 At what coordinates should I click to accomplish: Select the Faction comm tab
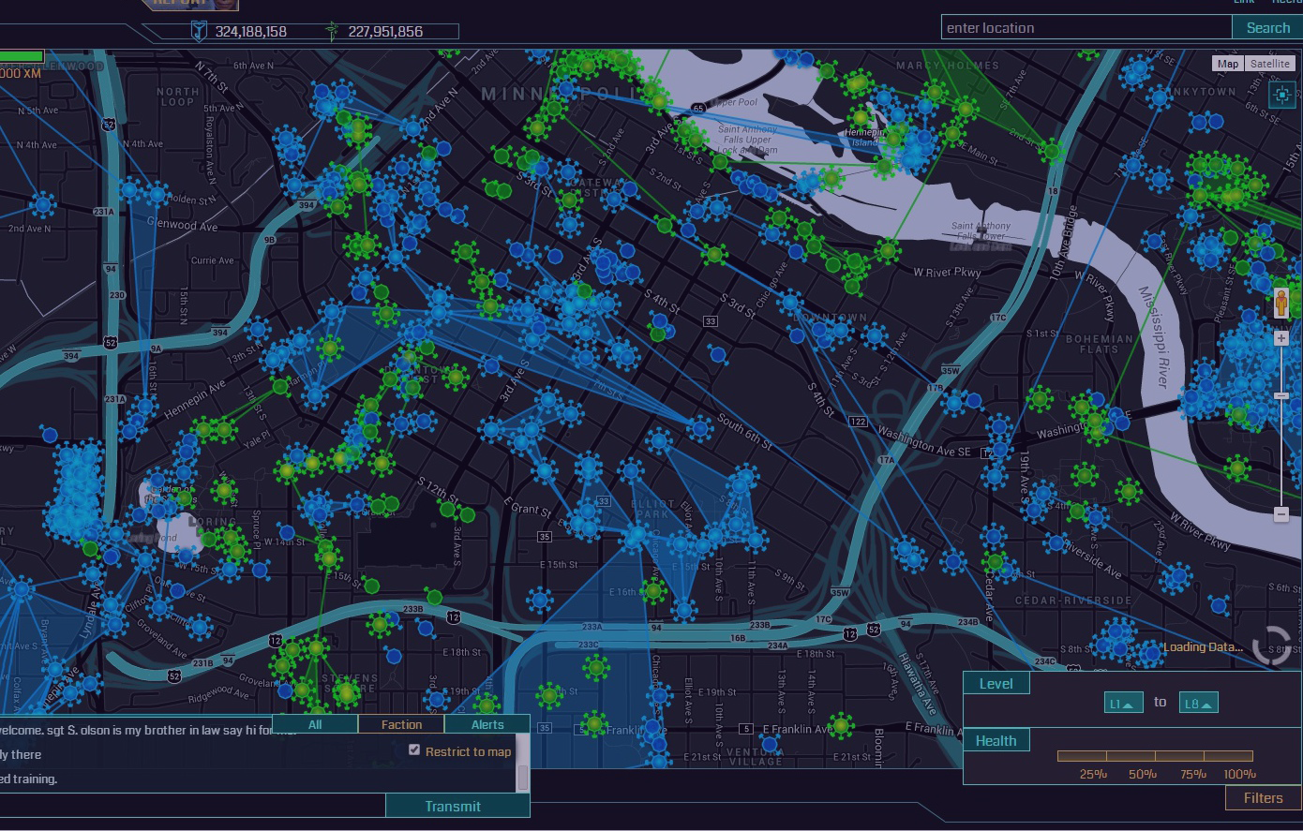(401, 724)
